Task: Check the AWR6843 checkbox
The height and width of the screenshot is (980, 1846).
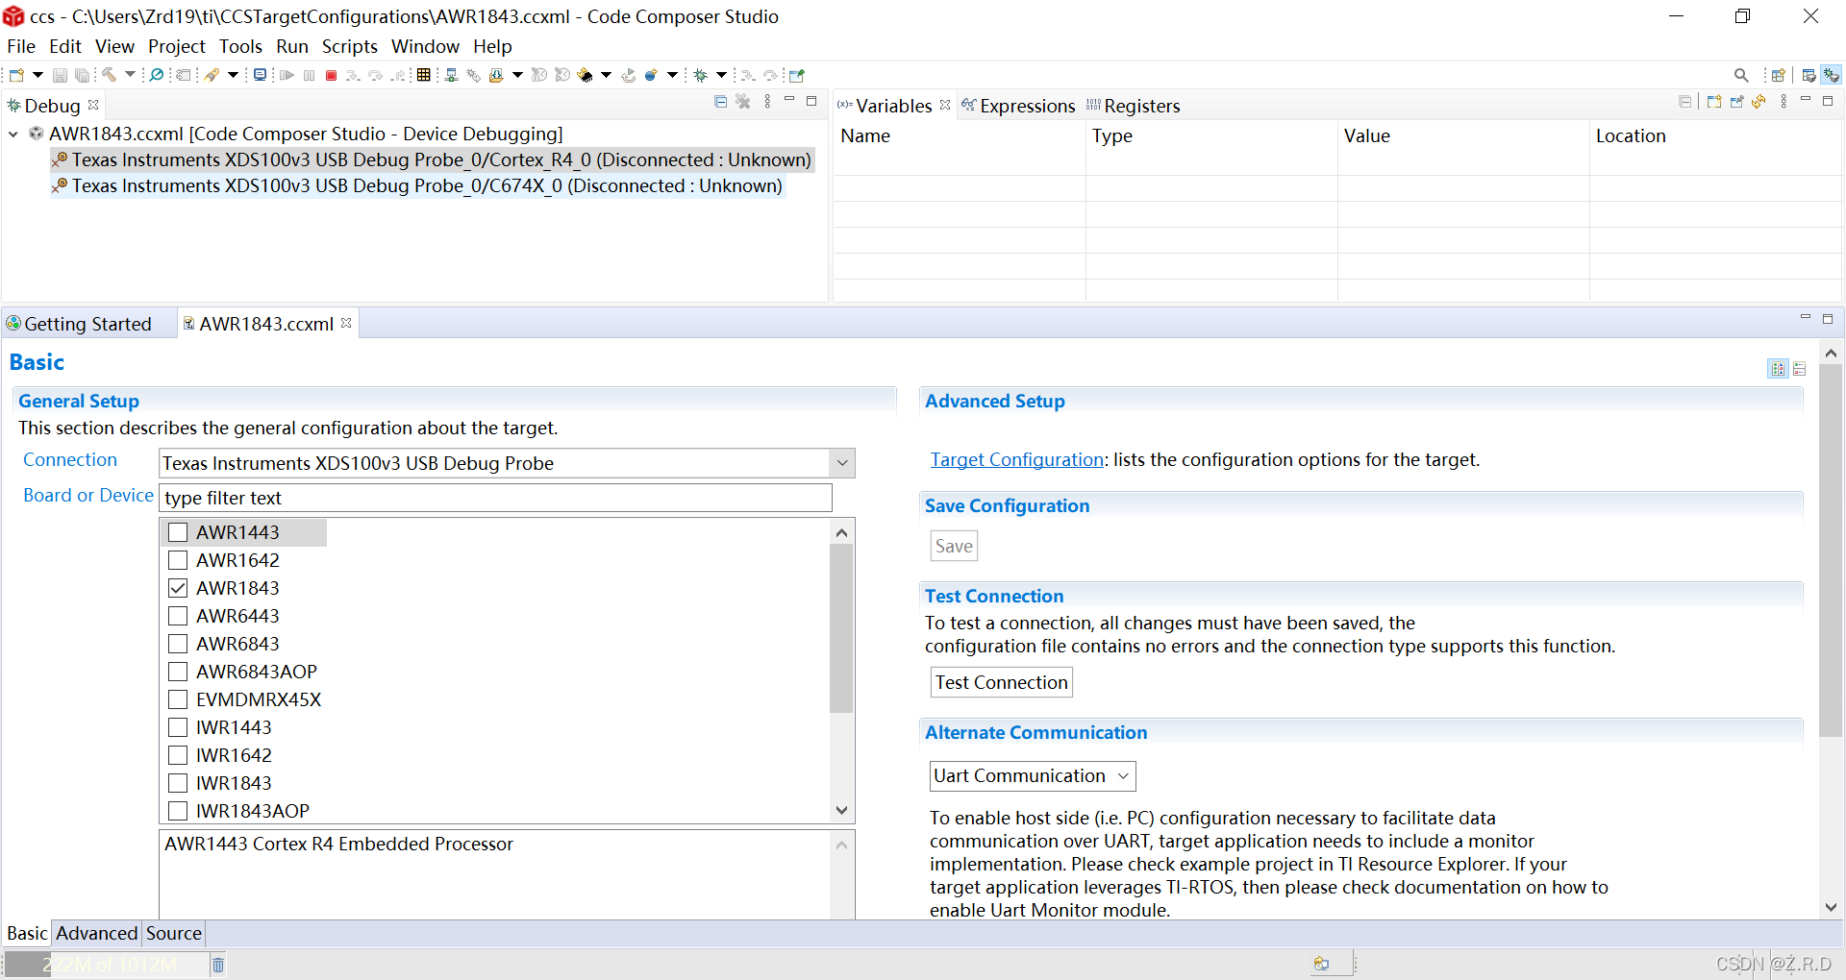Action: (178, 644)
